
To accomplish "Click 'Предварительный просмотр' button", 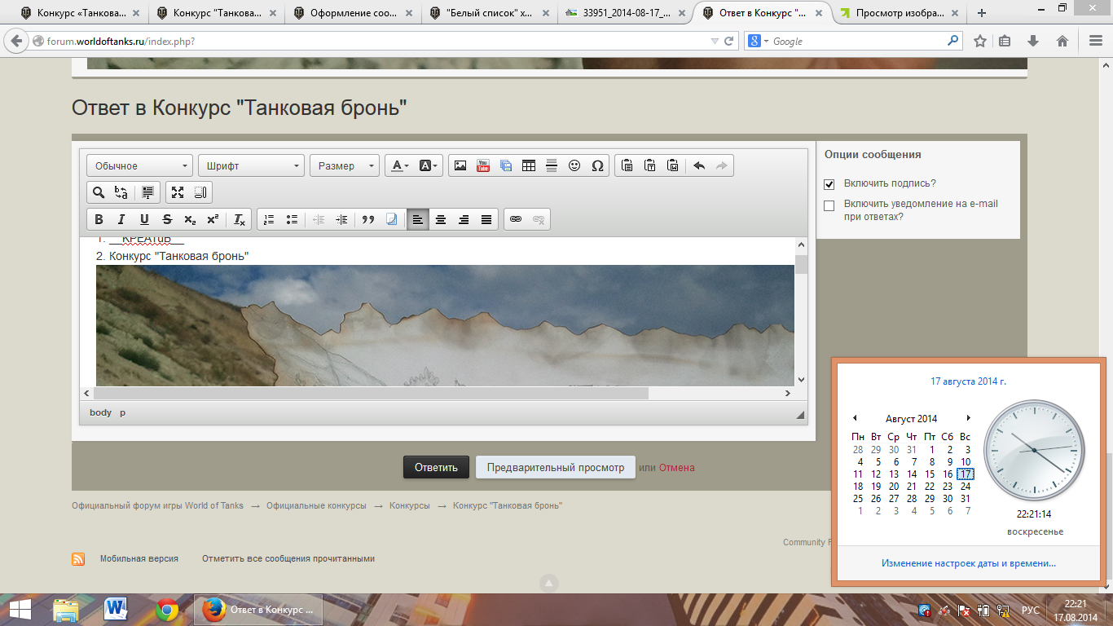I will [556, 467].
